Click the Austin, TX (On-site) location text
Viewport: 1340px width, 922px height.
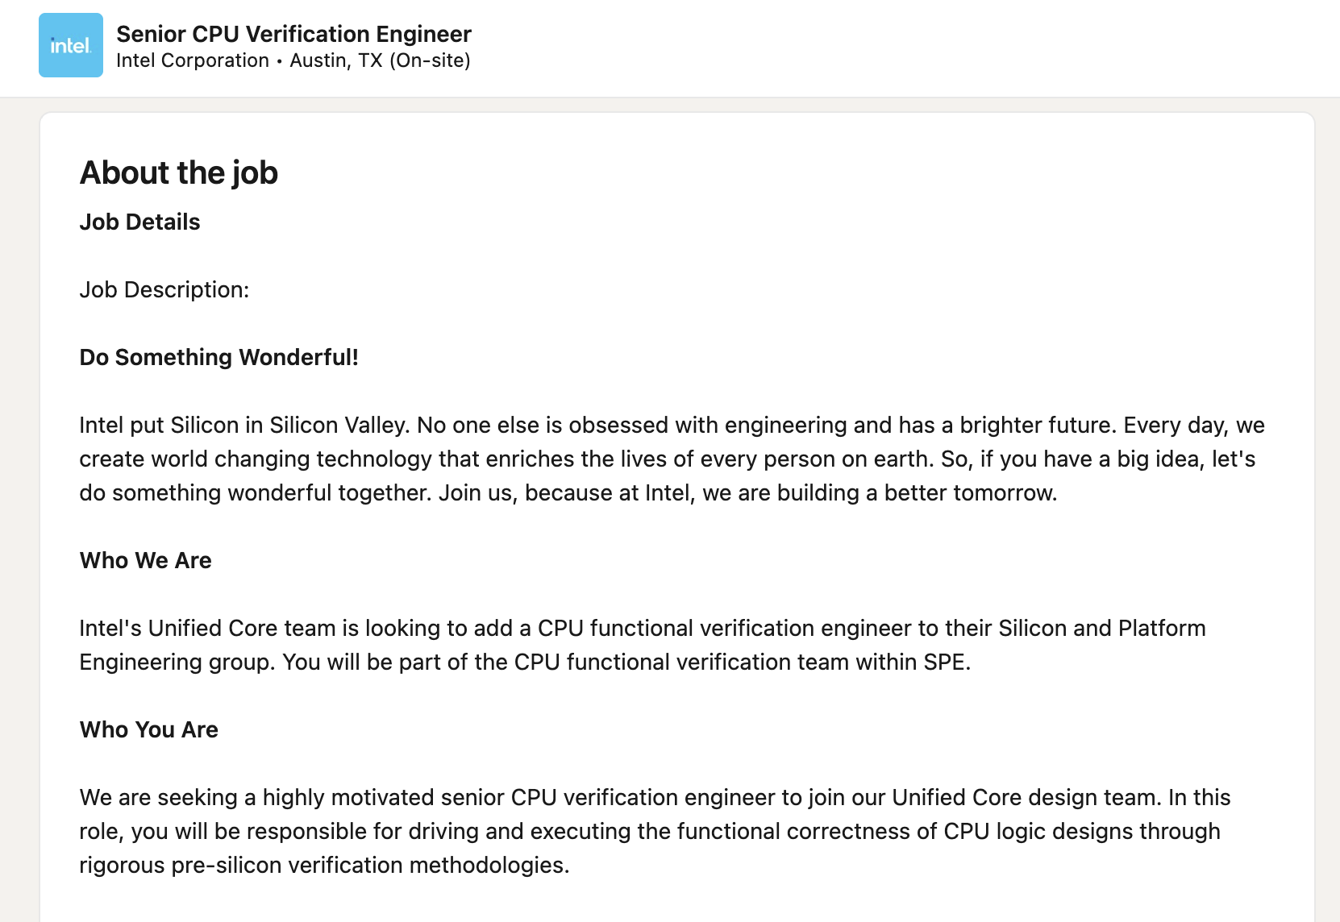click(380, 60)
